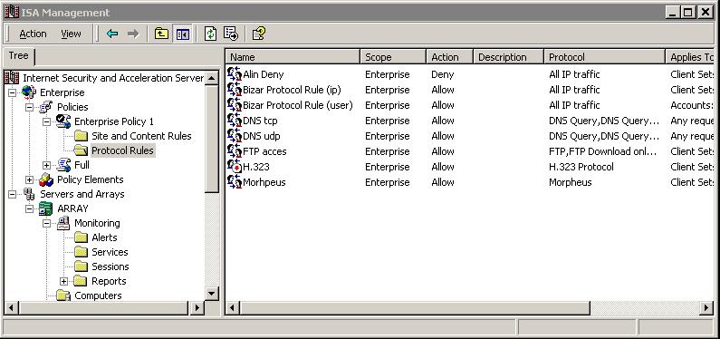Click the tree pane scroll up arrow
Image resolution: width=720 pixels, height=339 pixels.
coord(212,78)
